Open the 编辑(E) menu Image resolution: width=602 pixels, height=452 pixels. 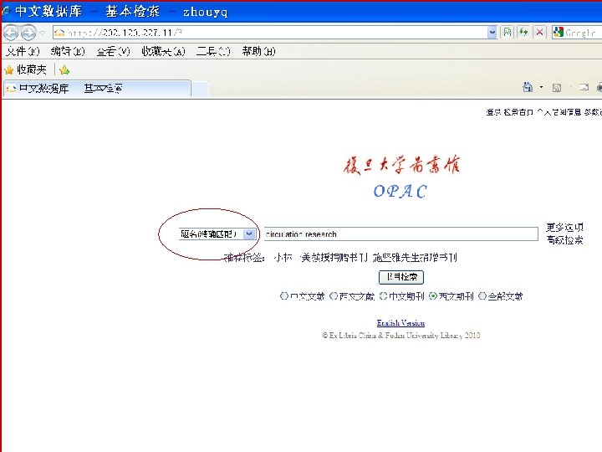[x=68, y=51]
